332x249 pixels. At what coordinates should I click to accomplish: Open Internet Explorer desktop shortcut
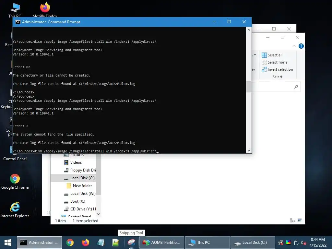click(15, 210)
